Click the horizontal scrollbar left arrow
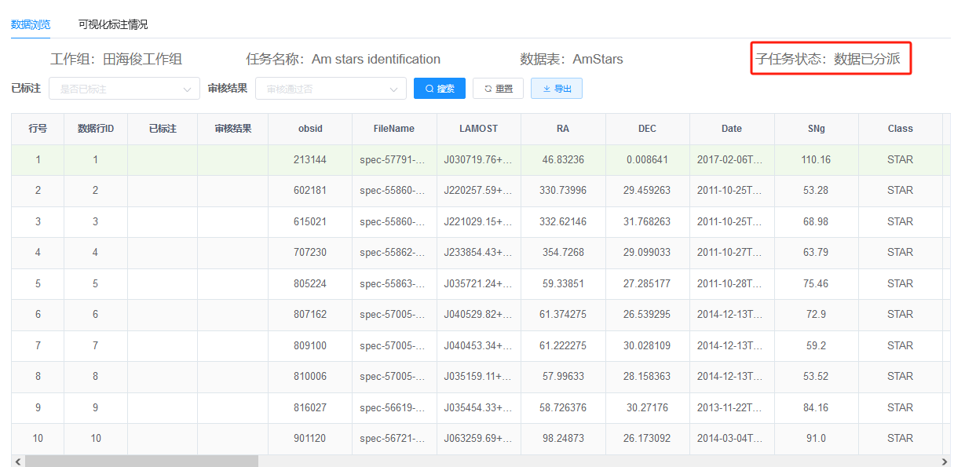Viewport: 954px width, 467px height. 19,462
